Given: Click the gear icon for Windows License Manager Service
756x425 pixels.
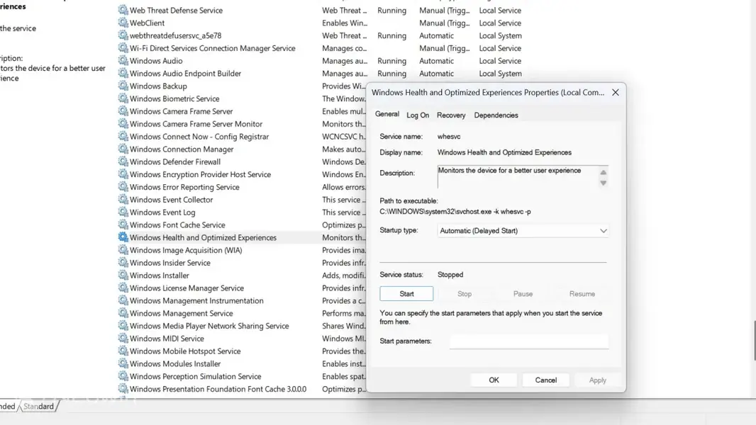Looking at the screenshot, I should coord(123,288).
